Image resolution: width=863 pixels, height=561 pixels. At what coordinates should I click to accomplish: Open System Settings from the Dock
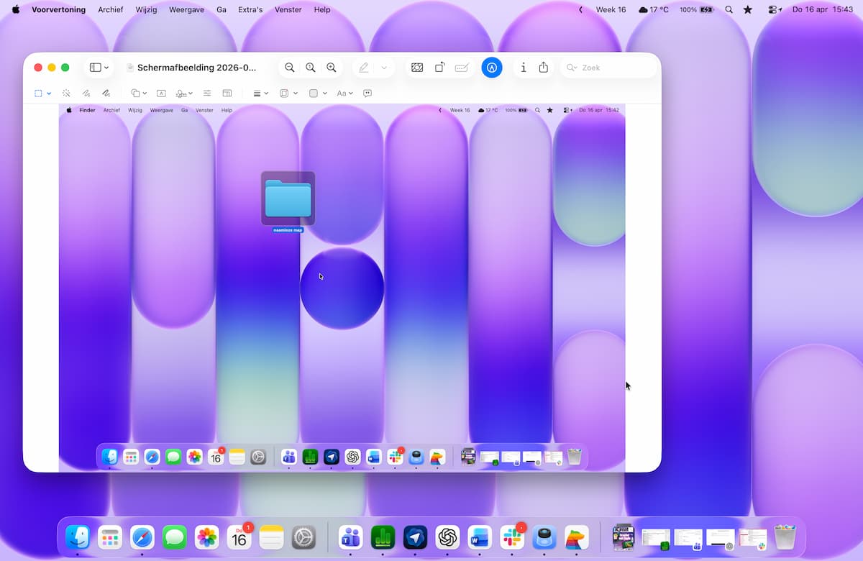click(x=304, y=537)
